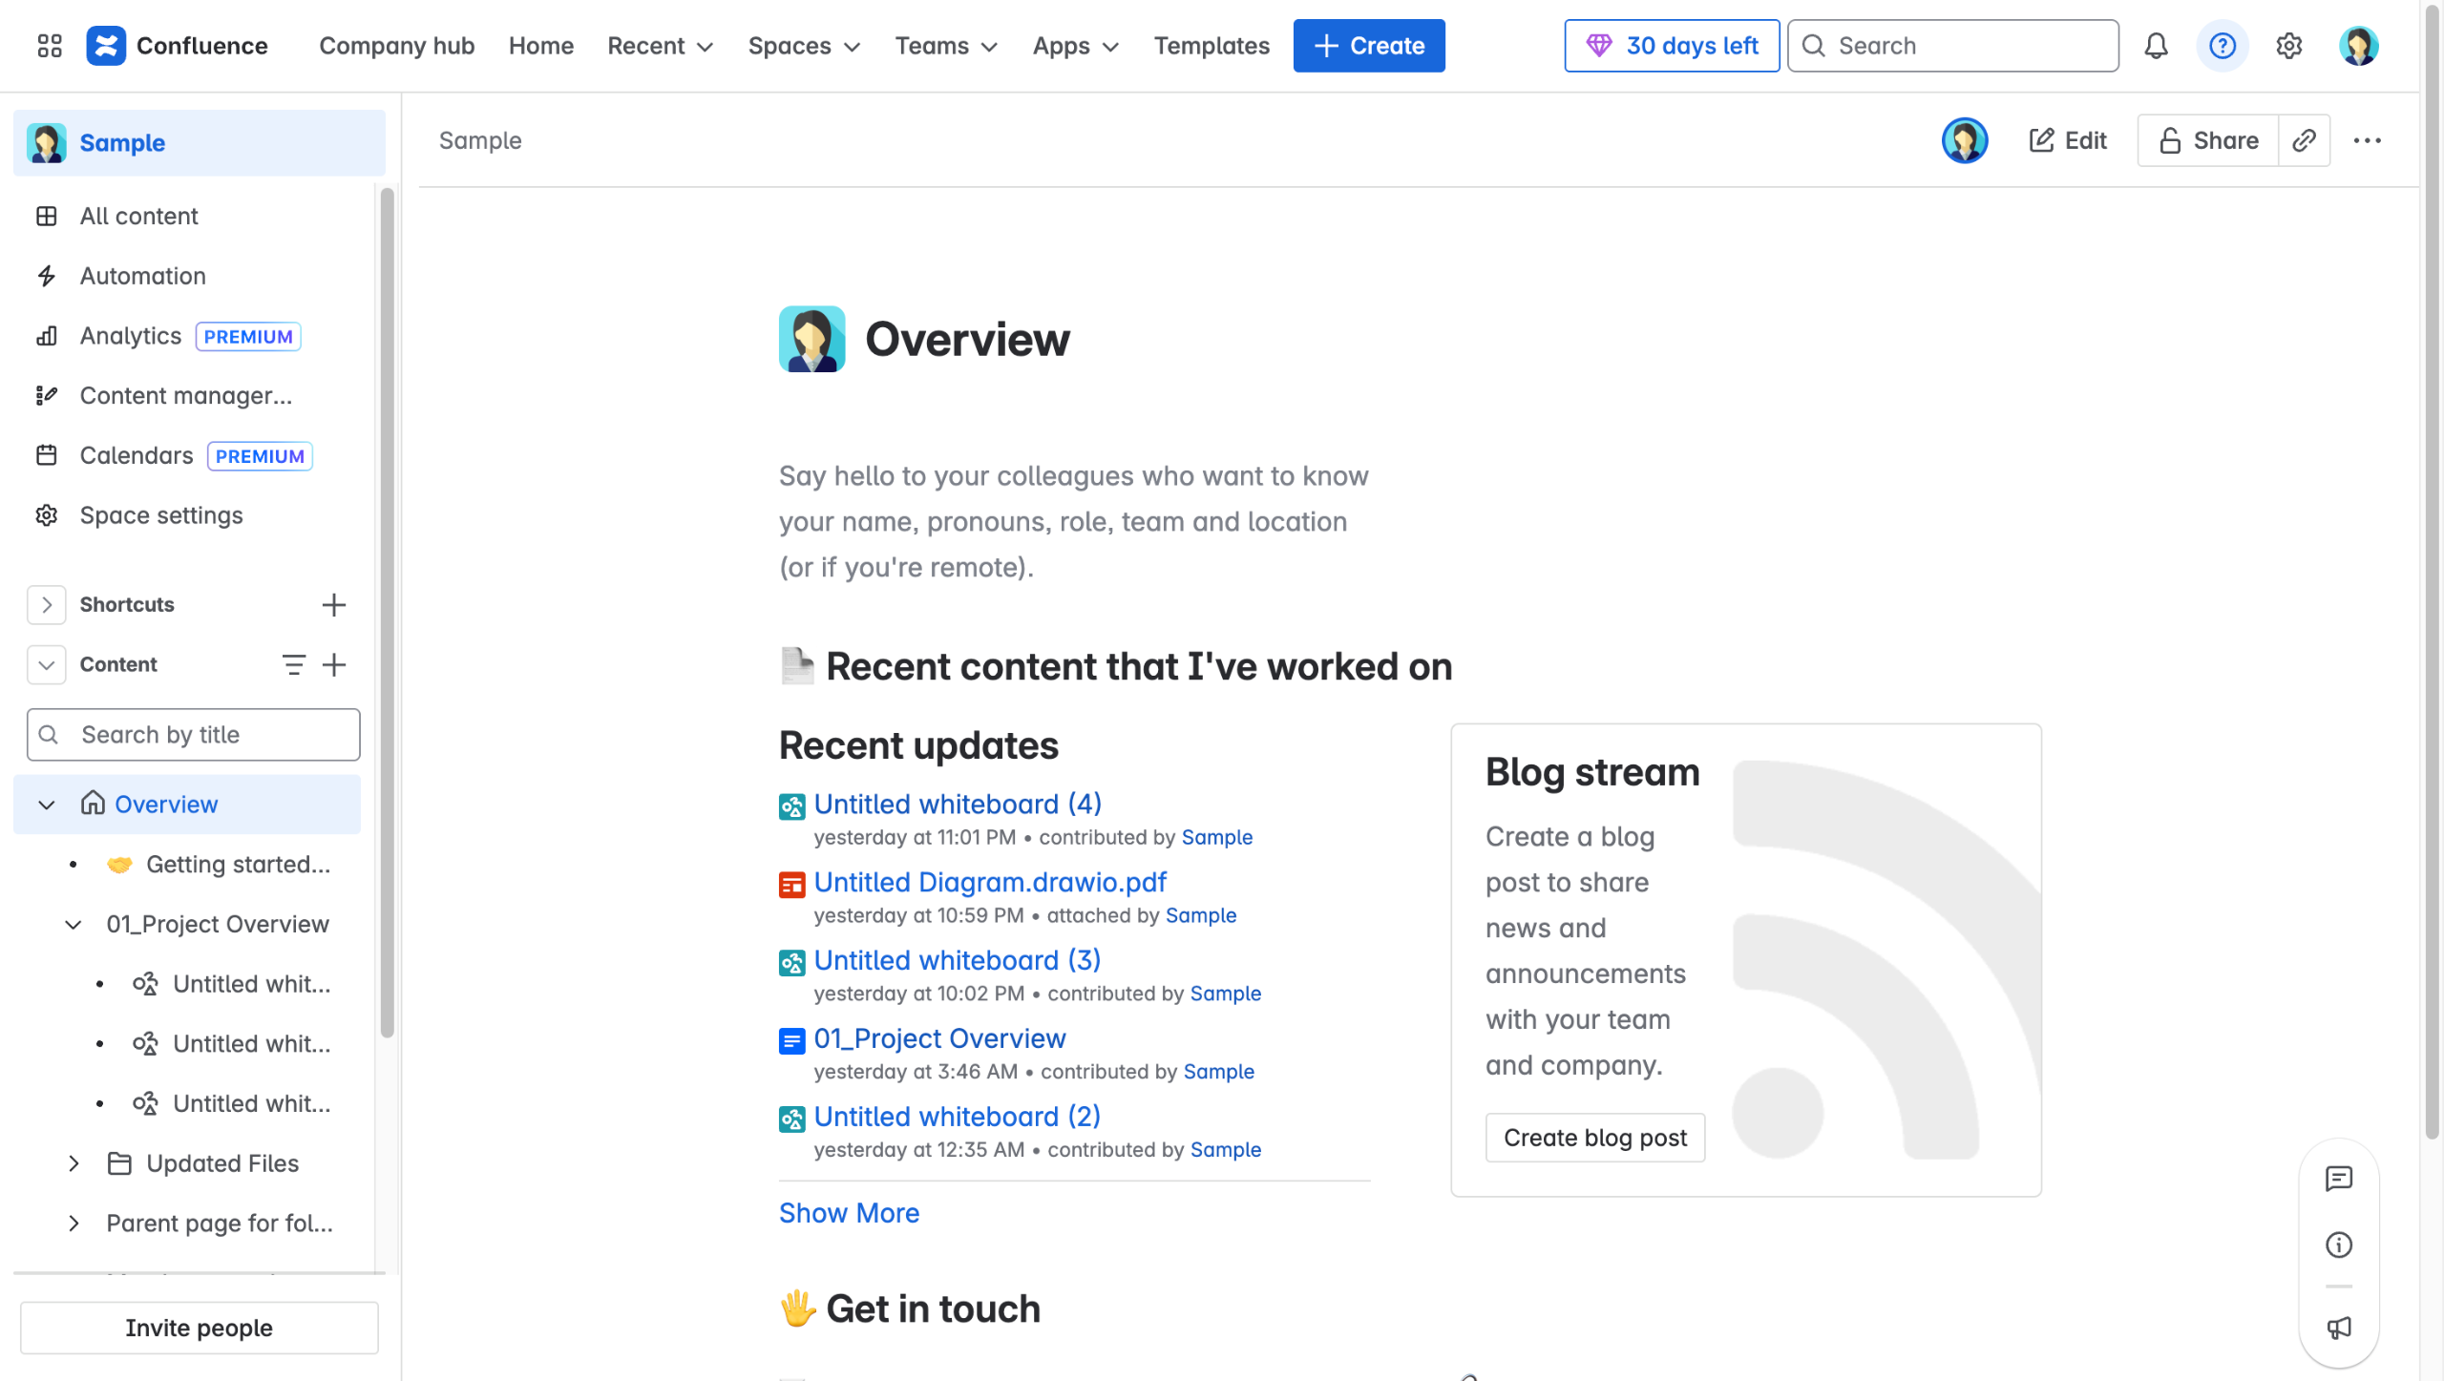Click the Show More link
This screenshot has height=1381, width=2444.
click(x=849, y=1212)
